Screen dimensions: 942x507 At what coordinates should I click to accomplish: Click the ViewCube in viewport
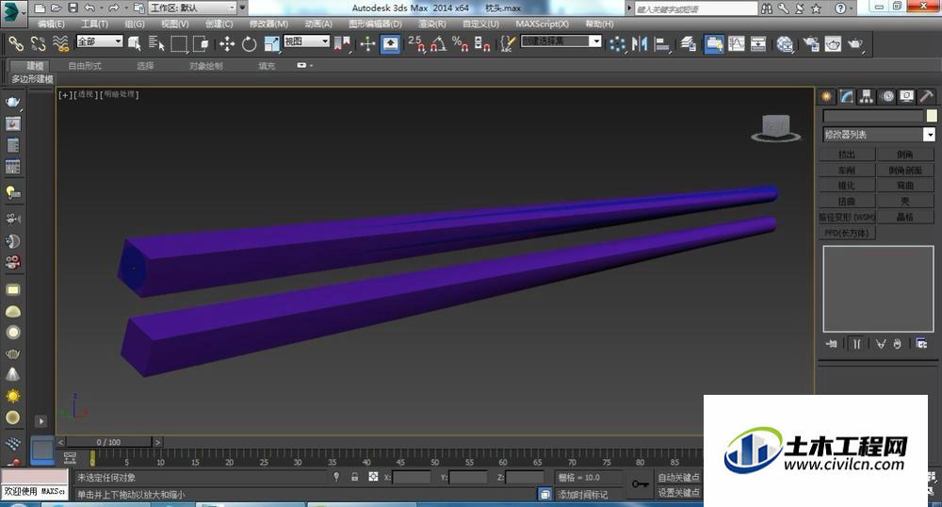pos(775,128)
